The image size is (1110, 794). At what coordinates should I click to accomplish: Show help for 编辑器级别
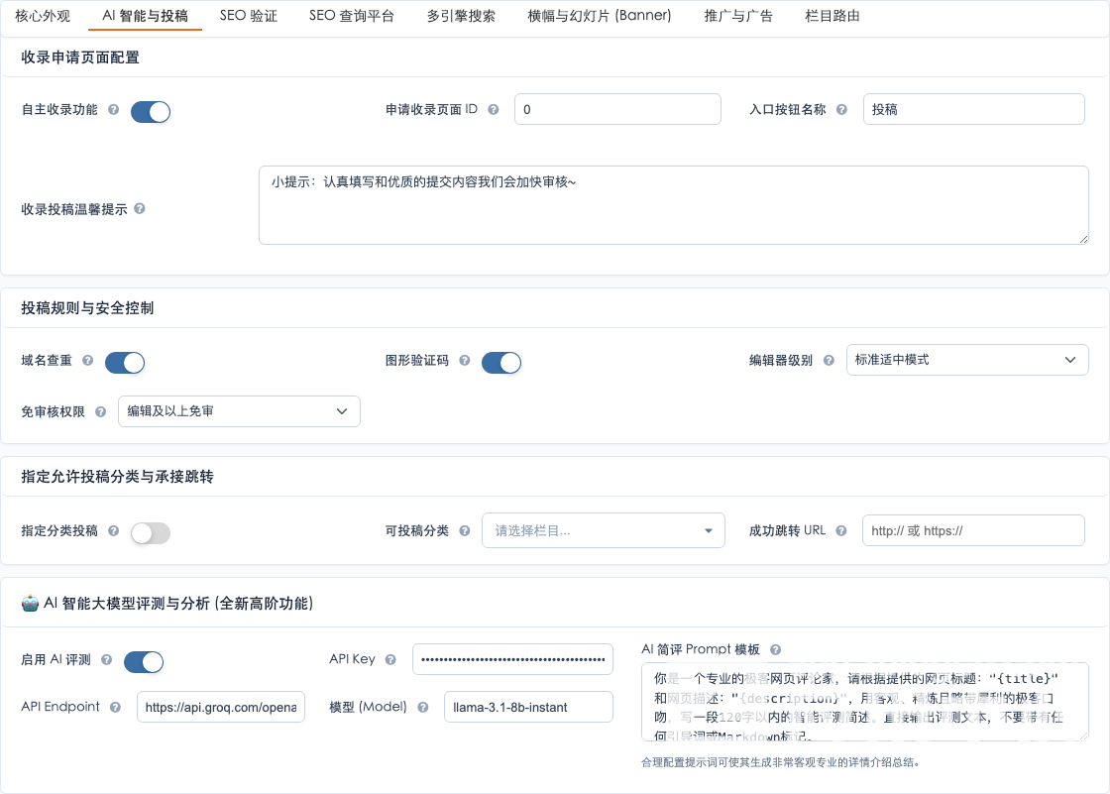pyautogui.click(x=829, y=361)
